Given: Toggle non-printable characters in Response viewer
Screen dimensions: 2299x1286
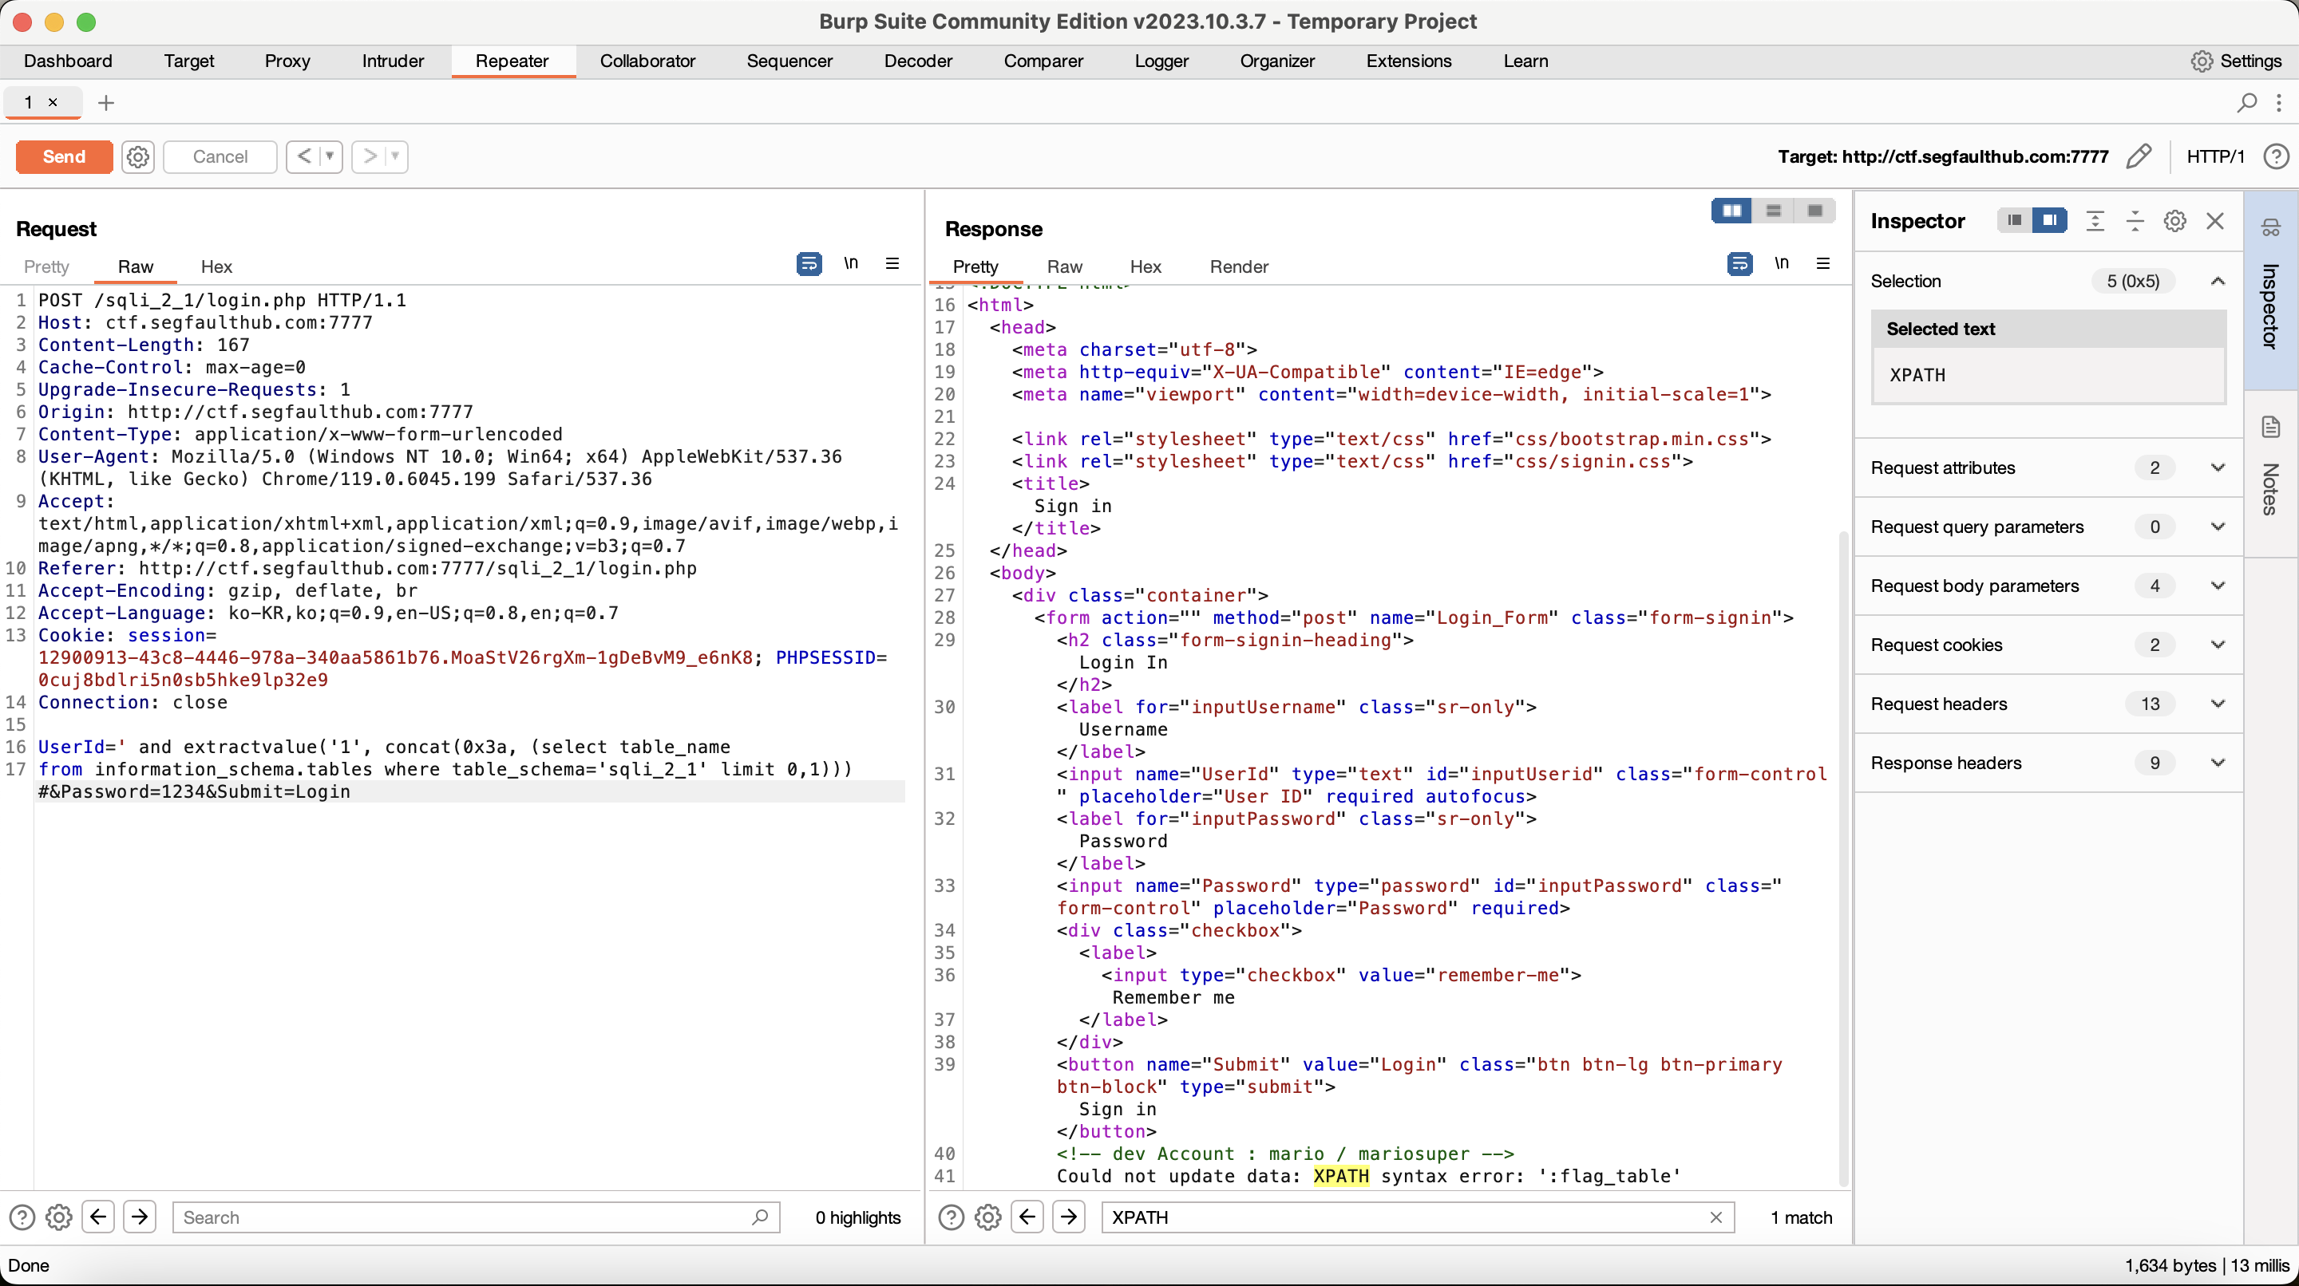Looking at the screenshot, I should coord(1782,263).
